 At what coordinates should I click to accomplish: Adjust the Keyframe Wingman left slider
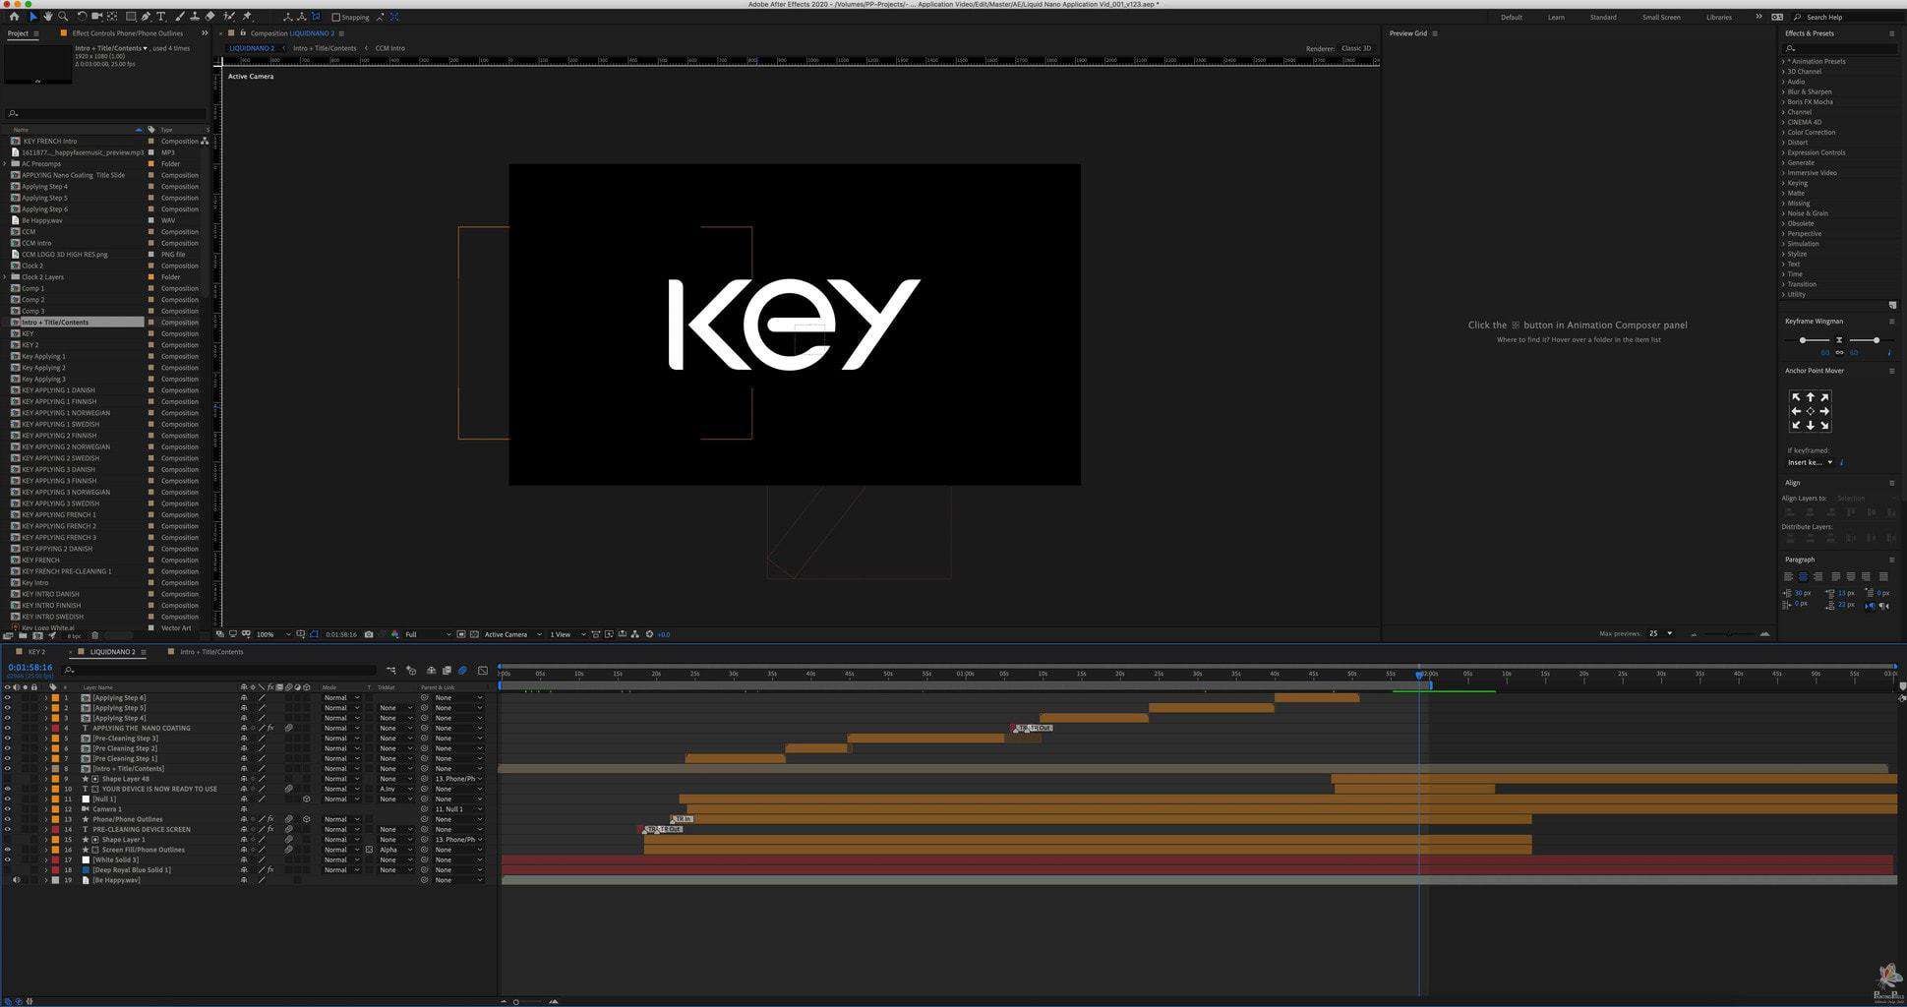pyautogui.click(x=1802, y=340)
